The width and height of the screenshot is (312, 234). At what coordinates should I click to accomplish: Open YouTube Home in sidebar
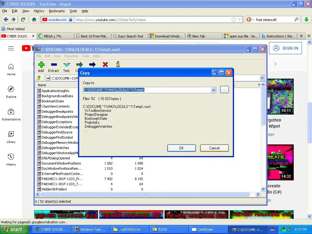coord(11,69)
